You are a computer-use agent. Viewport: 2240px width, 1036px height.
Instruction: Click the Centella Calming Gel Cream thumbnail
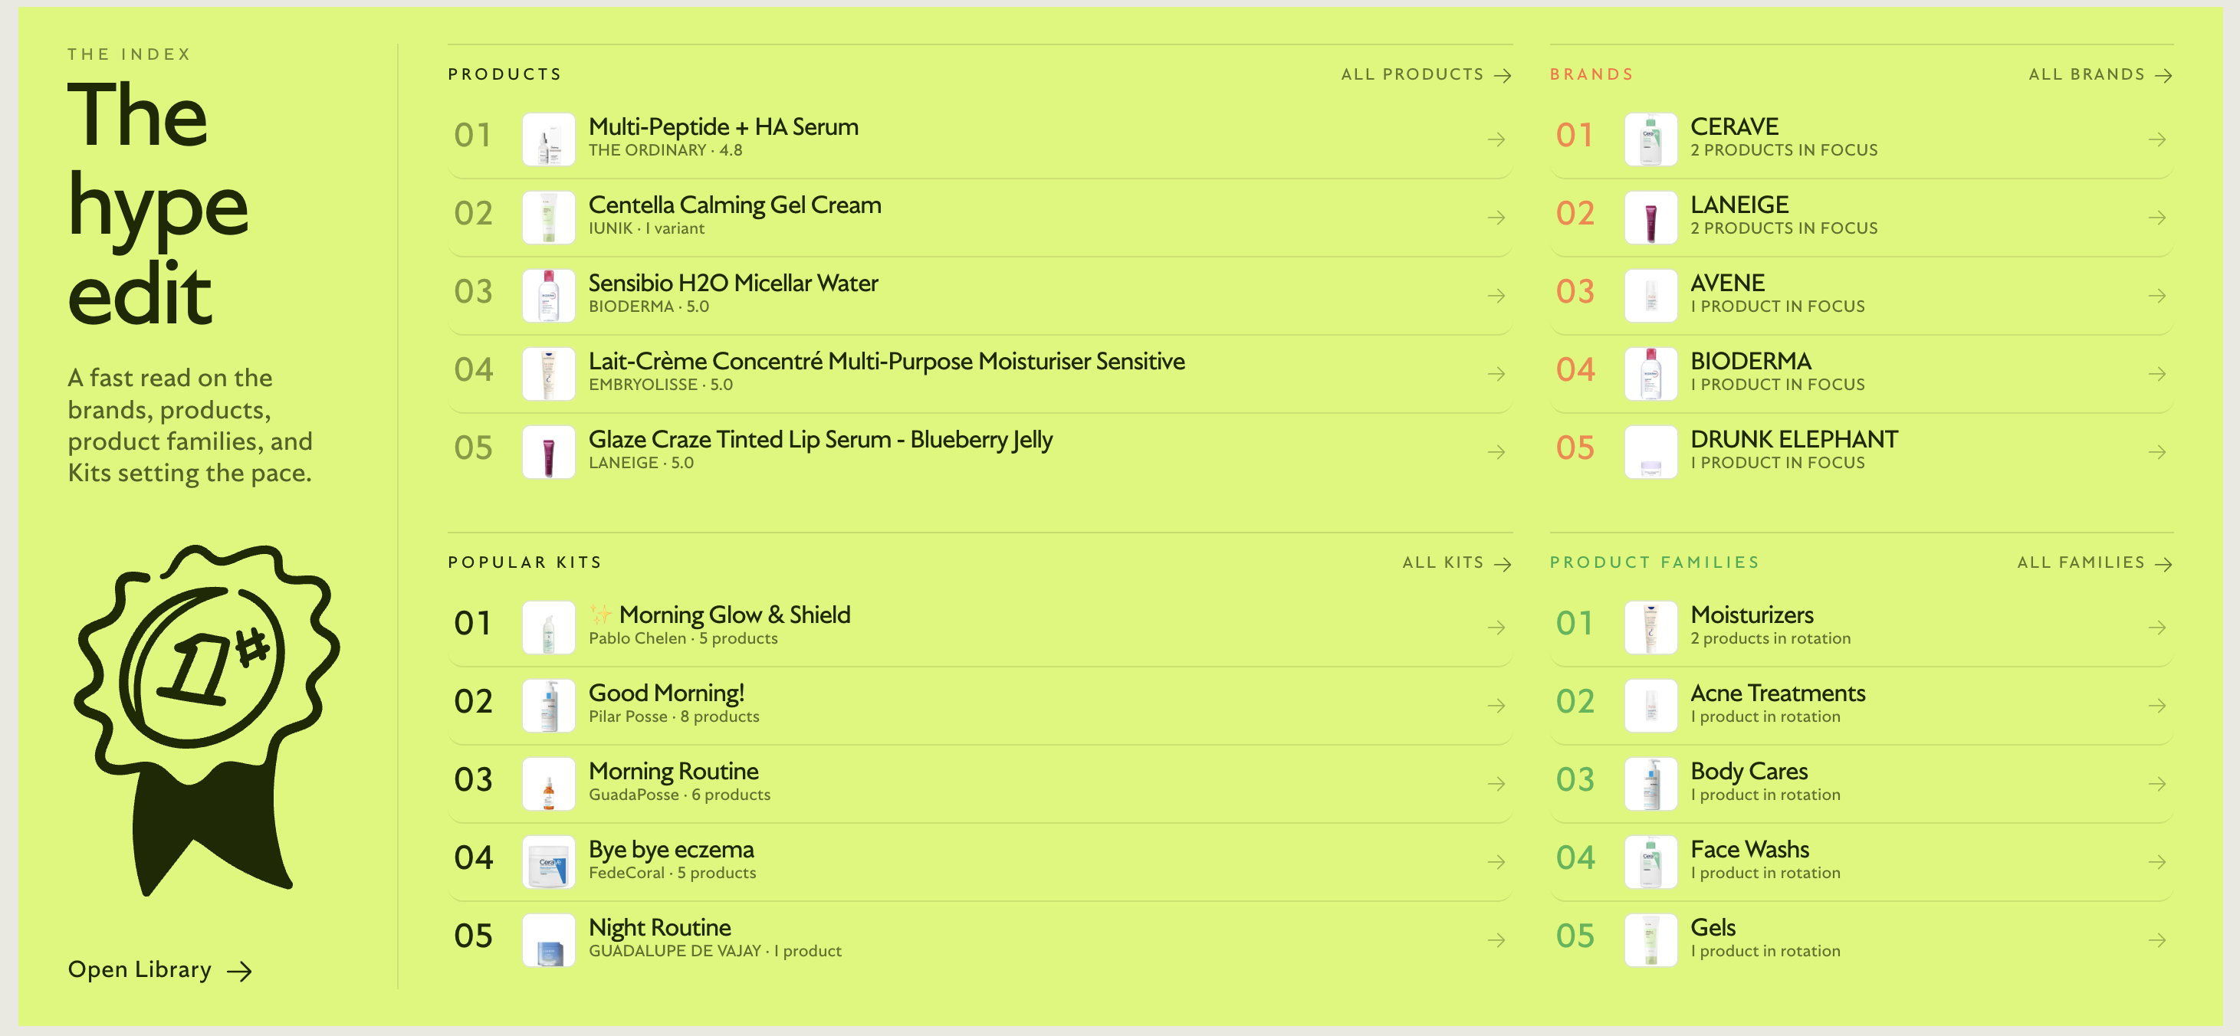pyautogui.click(x=549, y=218)
